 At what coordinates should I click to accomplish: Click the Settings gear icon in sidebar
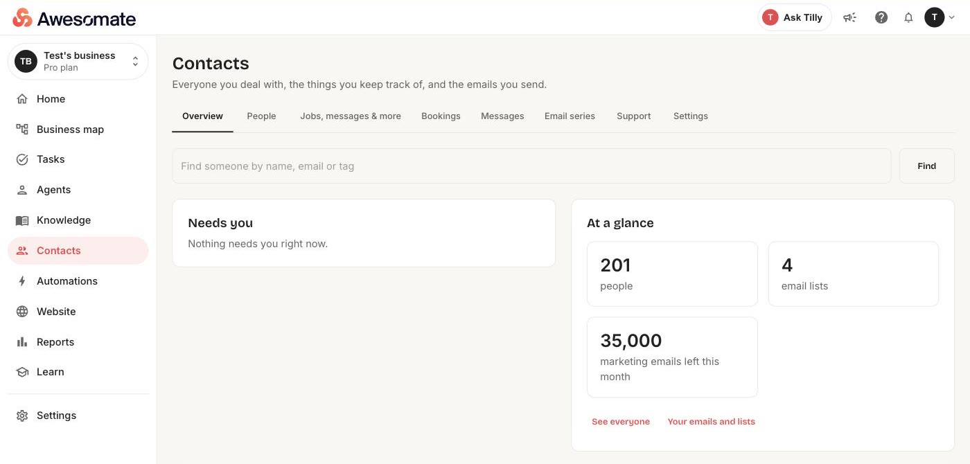pos(22,416)
